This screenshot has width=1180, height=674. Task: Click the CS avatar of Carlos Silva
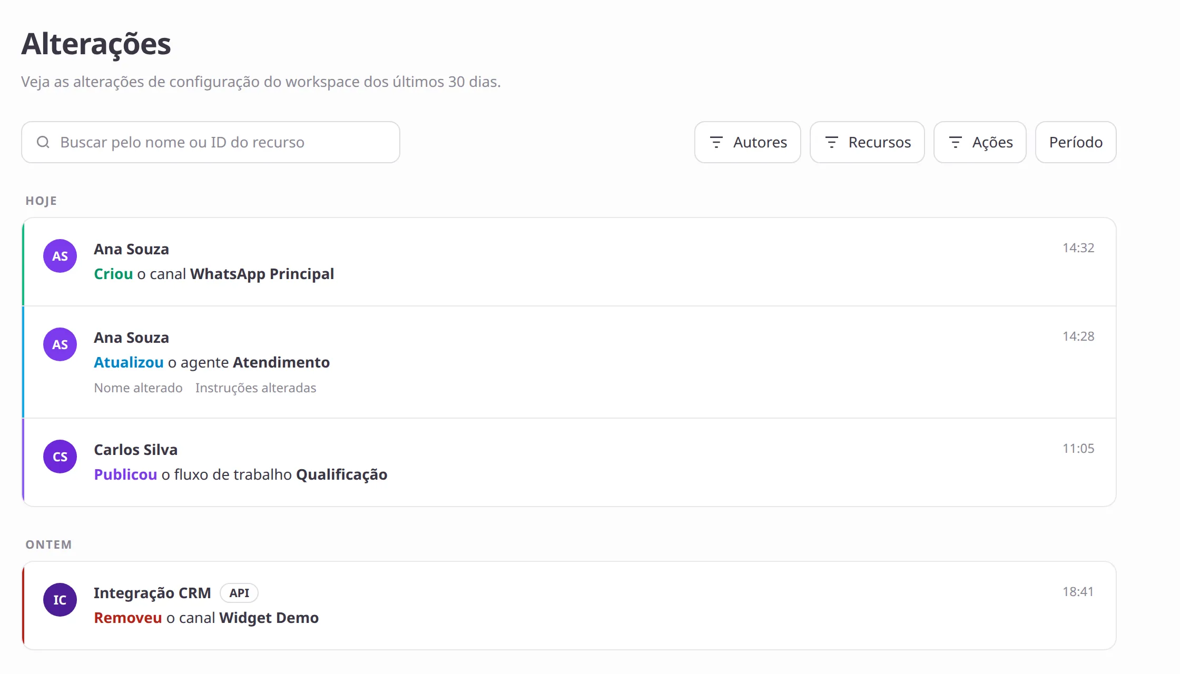pos(60,457)
